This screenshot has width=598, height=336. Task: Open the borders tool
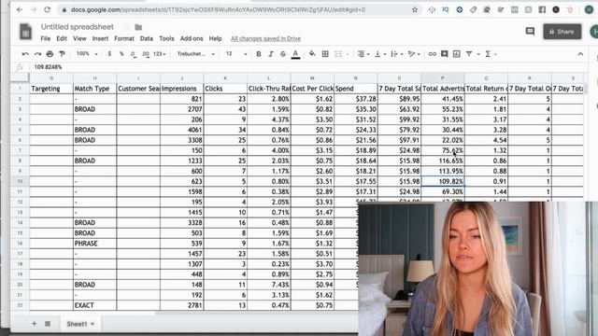325,54
